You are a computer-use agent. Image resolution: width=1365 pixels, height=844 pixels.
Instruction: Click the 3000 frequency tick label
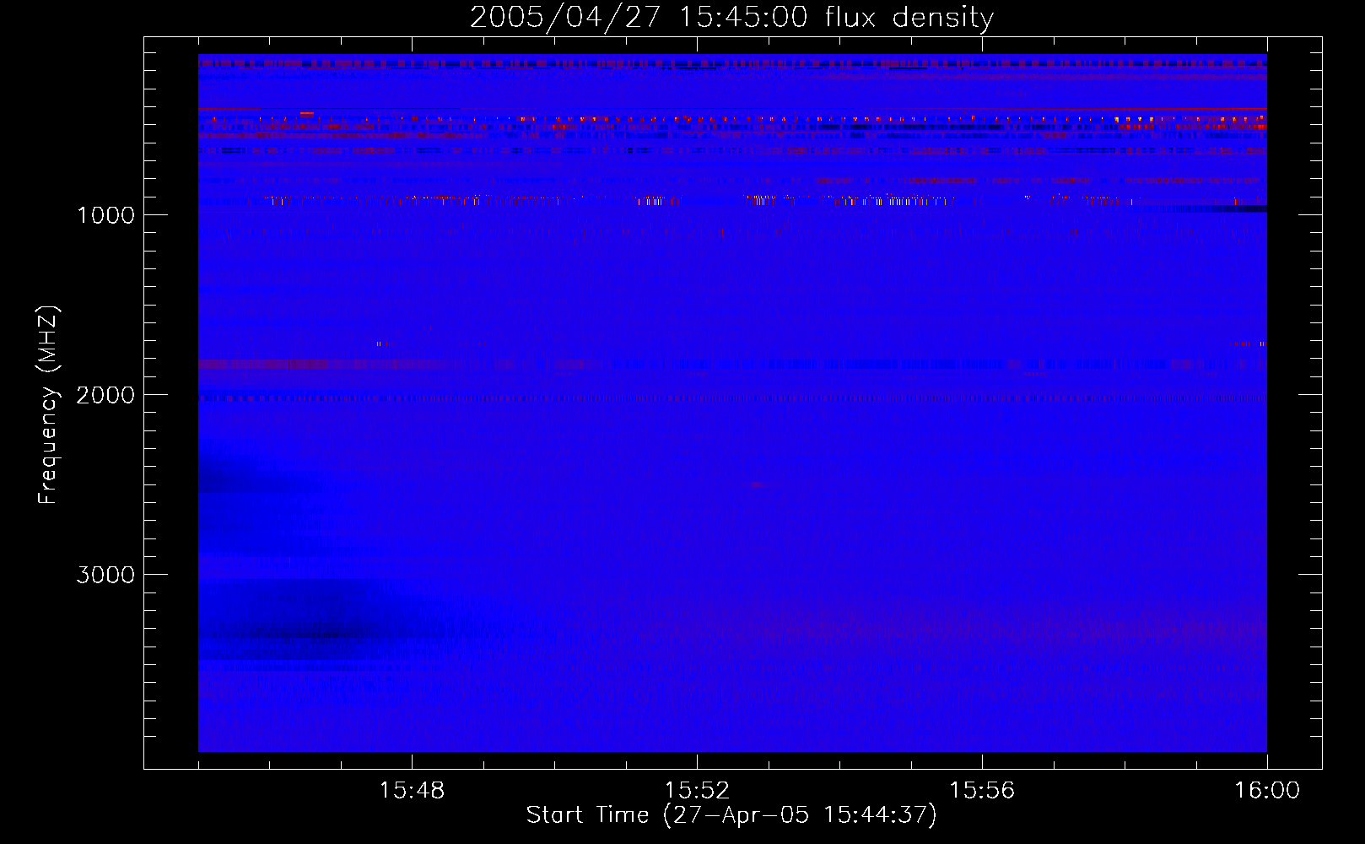(x=105, y=575)
